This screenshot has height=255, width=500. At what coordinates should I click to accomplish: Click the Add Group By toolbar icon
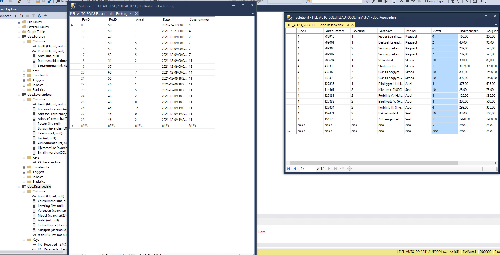click(467, 1)
